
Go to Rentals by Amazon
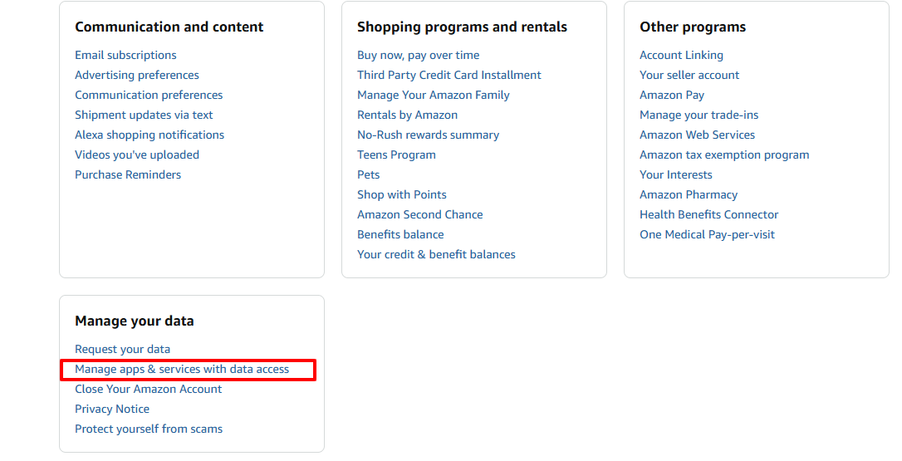tap(407, 115)
